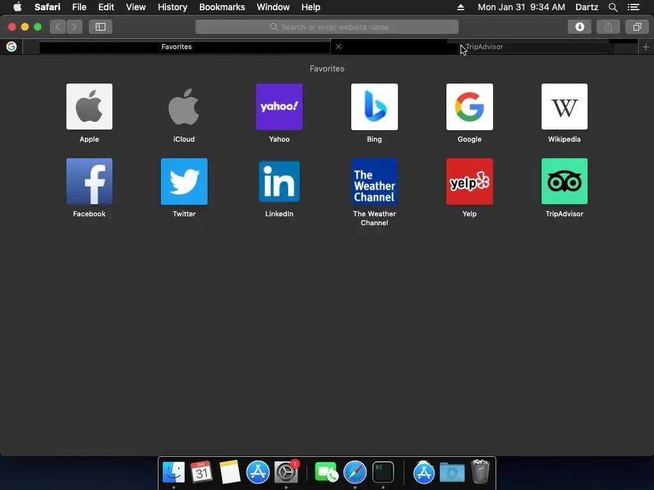Open The Weather Channel favorite tile
This screenshot has height=490, width=654.
(374, 181)
